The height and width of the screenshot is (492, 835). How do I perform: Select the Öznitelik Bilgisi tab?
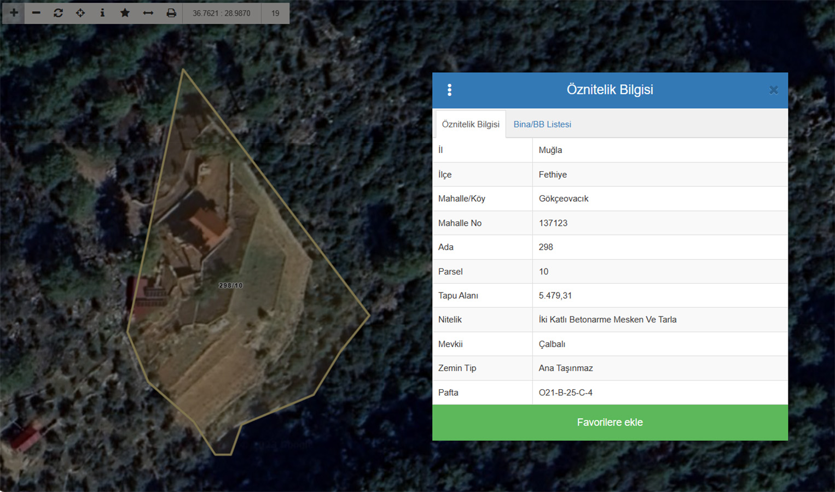pyautogui.click(x=471, y=124)
